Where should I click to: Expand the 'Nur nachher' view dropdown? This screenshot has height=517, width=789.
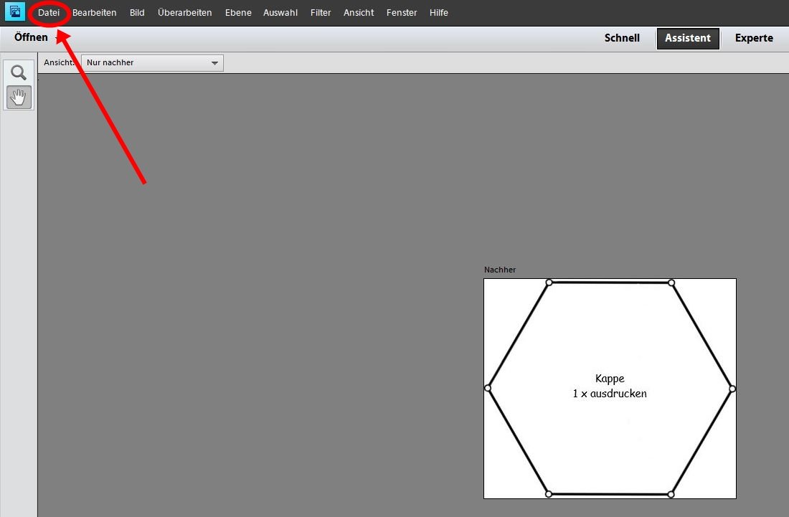pos(152,63)
